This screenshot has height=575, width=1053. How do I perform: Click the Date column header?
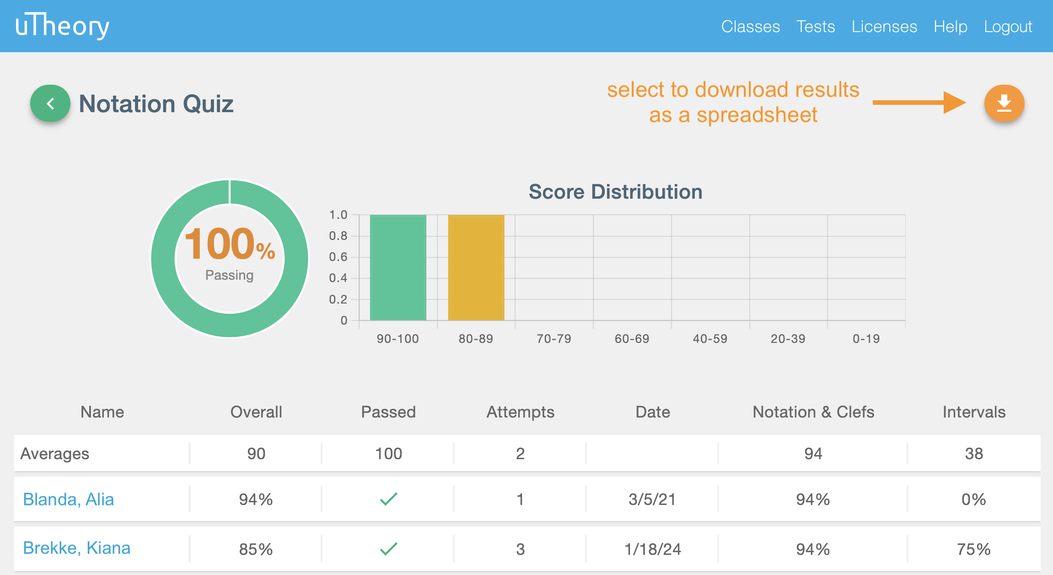(x=653, y=412)
